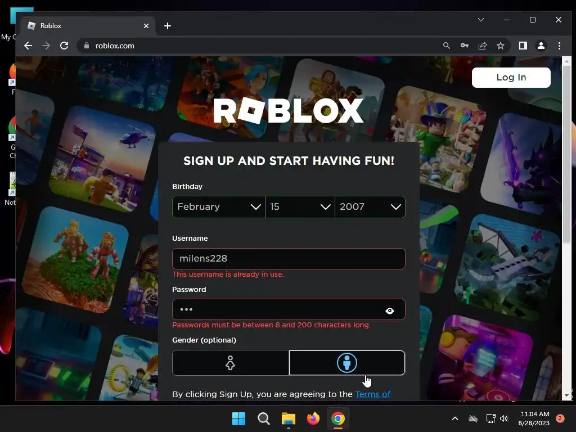
Task: Open Windows taskbar Search
Action: pyautogui.click(x=263, y=418)
